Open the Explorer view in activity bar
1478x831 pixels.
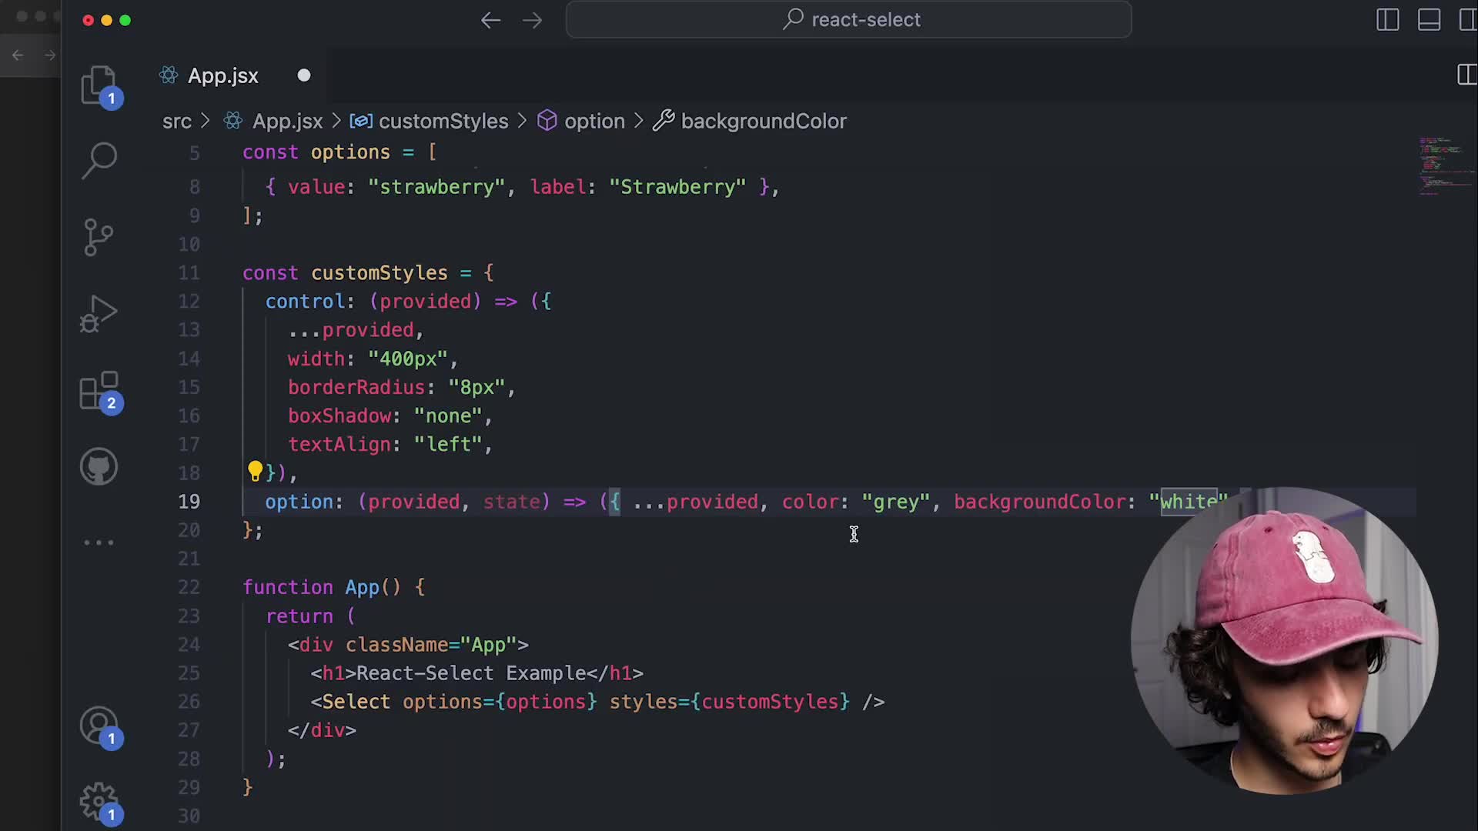click(x=99, y=85)
